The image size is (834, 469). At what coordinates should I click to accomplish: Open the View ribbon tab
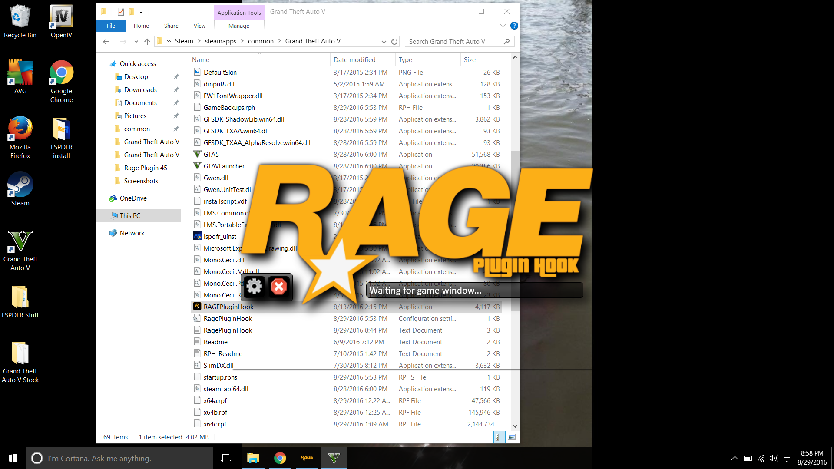coord(199,26)
